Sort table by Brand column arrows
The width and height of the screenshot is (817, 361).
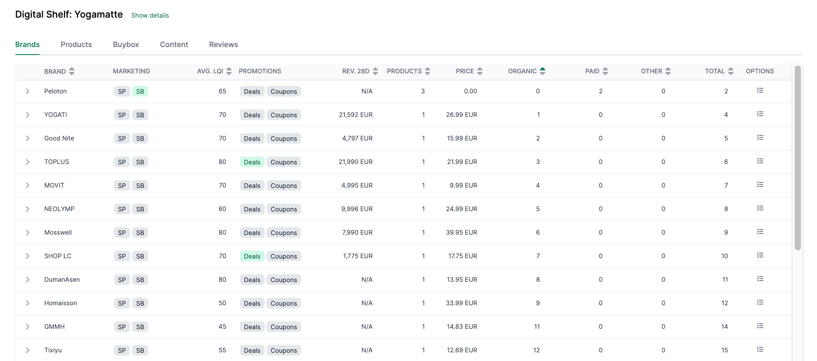[72, 71]
